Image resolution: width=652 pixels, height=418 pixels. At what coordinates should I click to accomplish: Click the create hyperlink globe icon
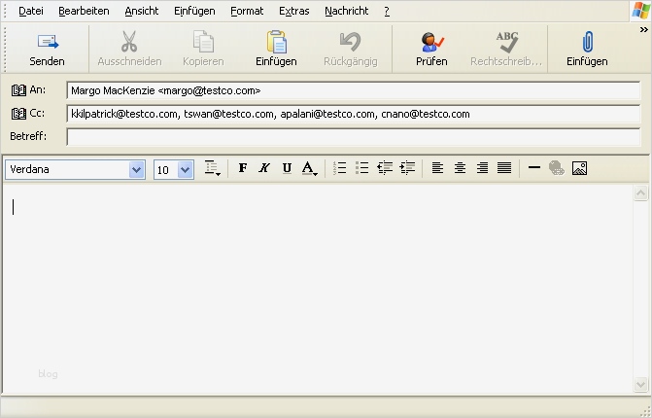[x=557, y=168]
